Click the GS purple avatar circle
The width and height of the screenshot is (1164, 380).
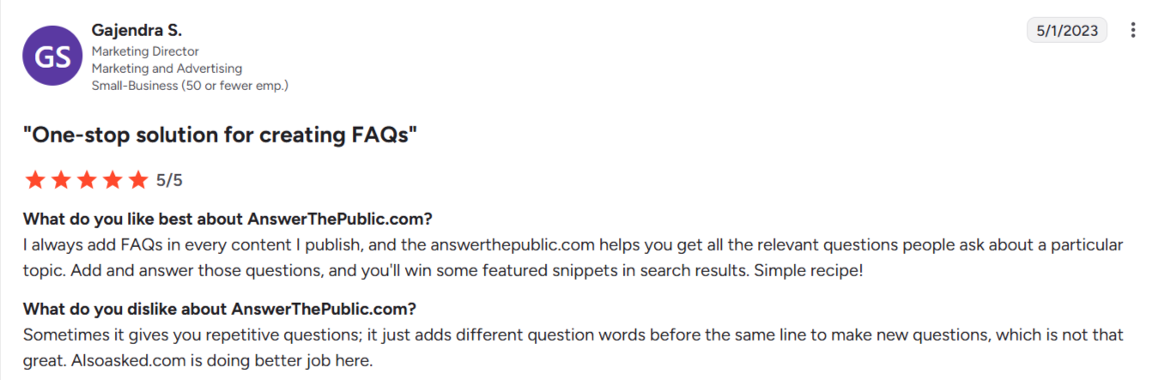[53, 55]
